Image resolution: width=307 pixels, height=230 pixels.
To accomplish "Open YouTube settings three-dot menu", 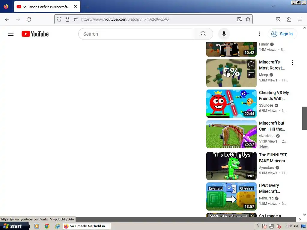I will (x=259, y=34).
